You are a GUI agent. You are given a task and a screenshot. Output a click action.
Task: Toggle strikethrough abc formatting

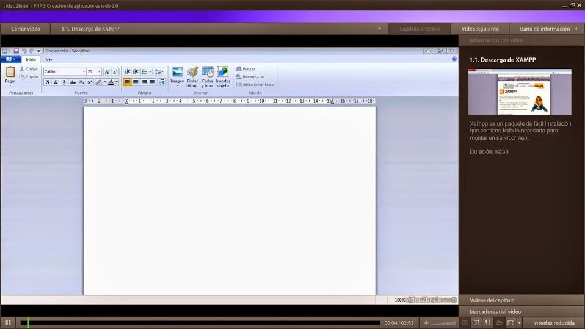73,82
